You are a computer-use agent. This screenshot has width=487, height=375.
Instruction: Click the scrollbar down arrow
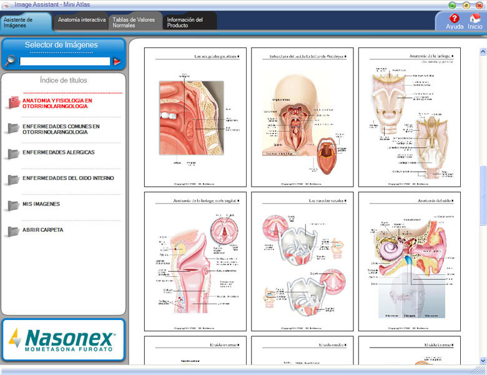[483, 361]
